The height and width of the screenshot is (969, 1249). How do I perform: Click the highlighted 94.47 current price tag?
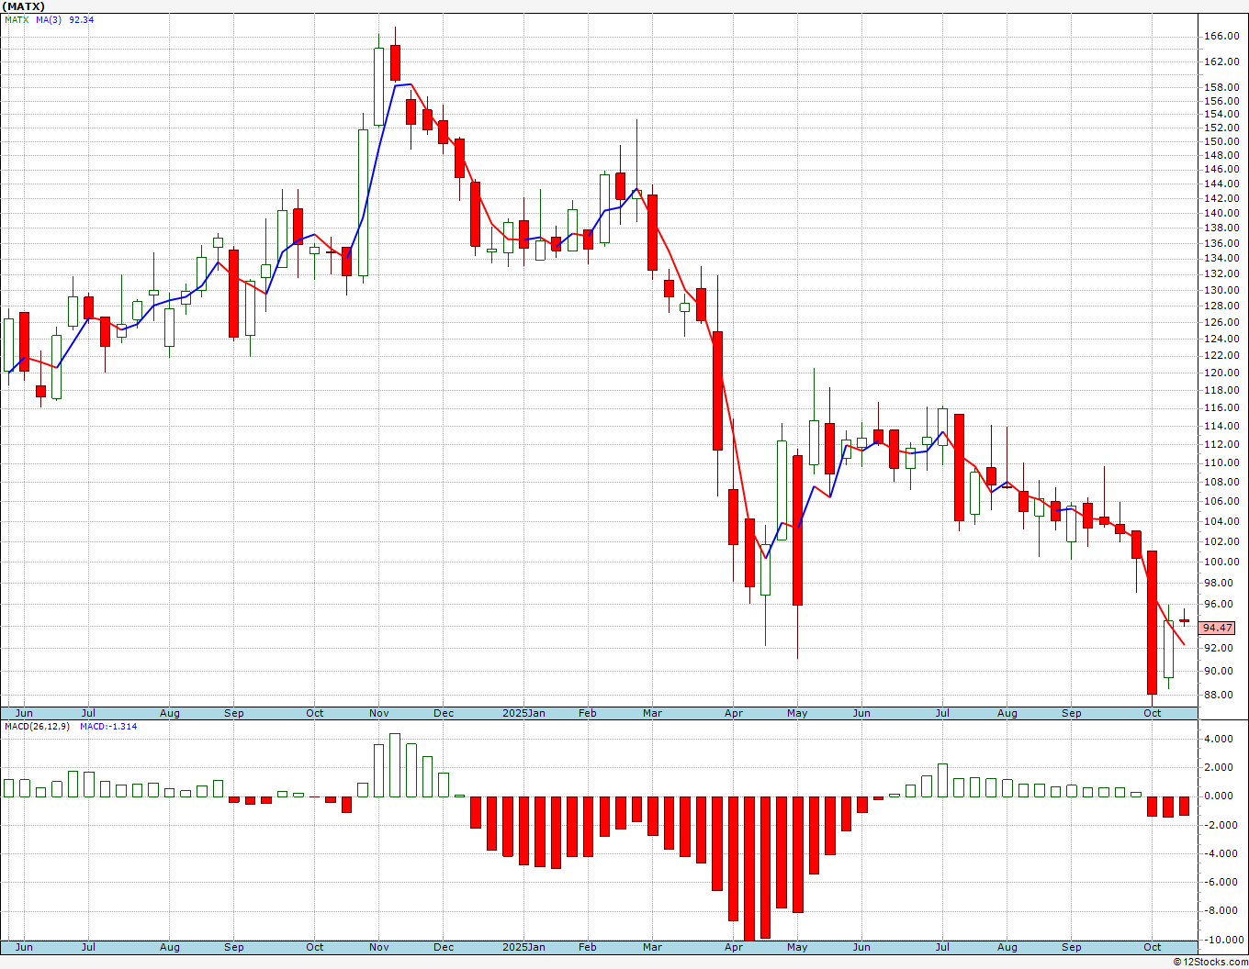[x=1218, y=628]
